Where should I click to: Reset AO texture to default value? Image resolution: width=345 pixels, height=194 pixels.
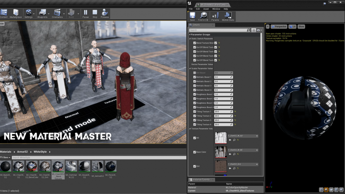238,140
